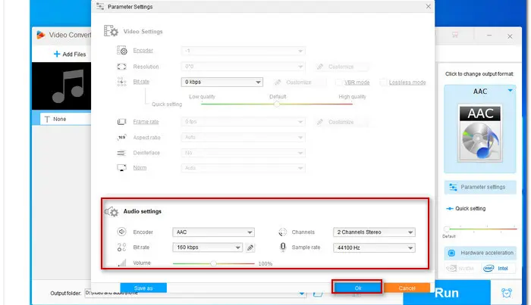Click the orange Cancel button
The width and height of the screenshot is (531, 305).
pos(407,288)
